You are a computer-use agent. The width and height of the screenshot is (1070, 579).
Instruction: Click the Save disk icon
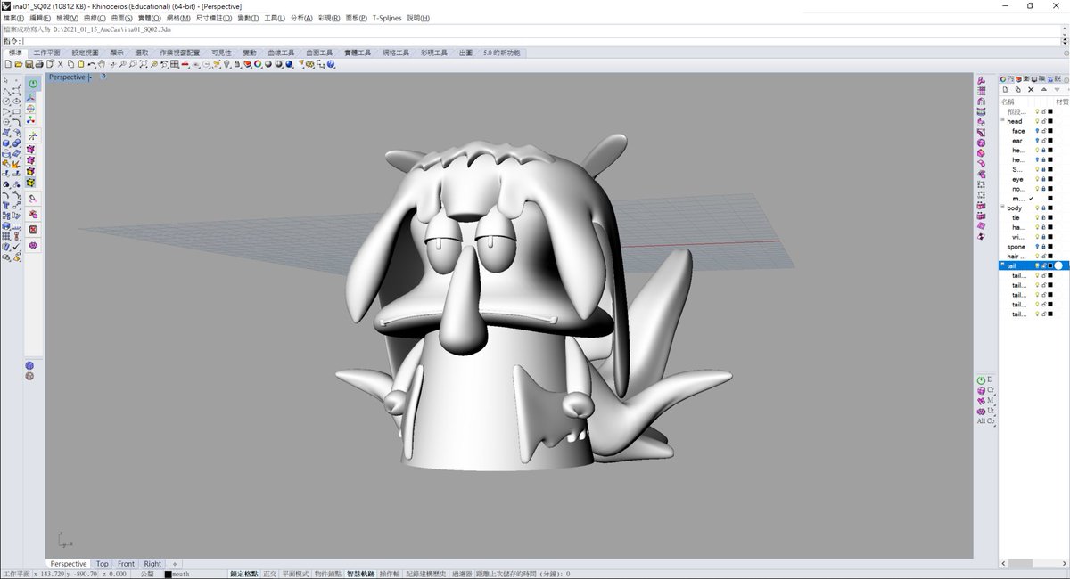click(29, 64)
